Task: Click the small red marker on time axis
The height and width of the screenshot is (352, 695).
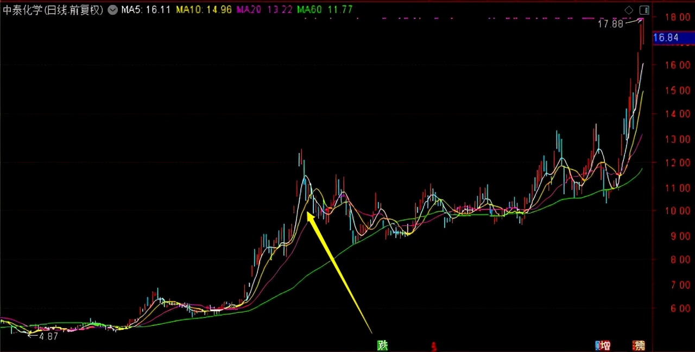Action: pyautogui.click(x=433, y=345)
